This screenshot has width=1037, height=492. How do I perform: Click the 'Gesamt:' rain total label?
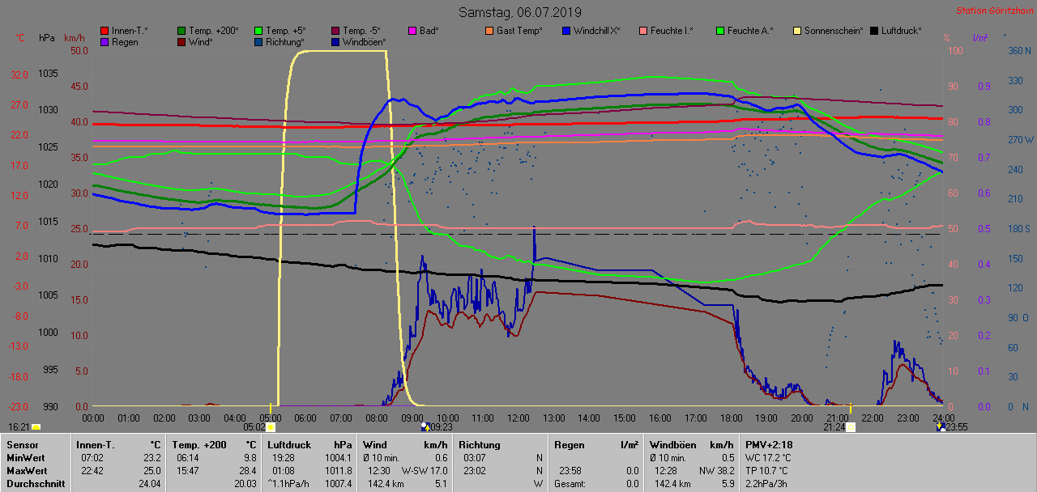pyautogui.click(x=570, y=483)
